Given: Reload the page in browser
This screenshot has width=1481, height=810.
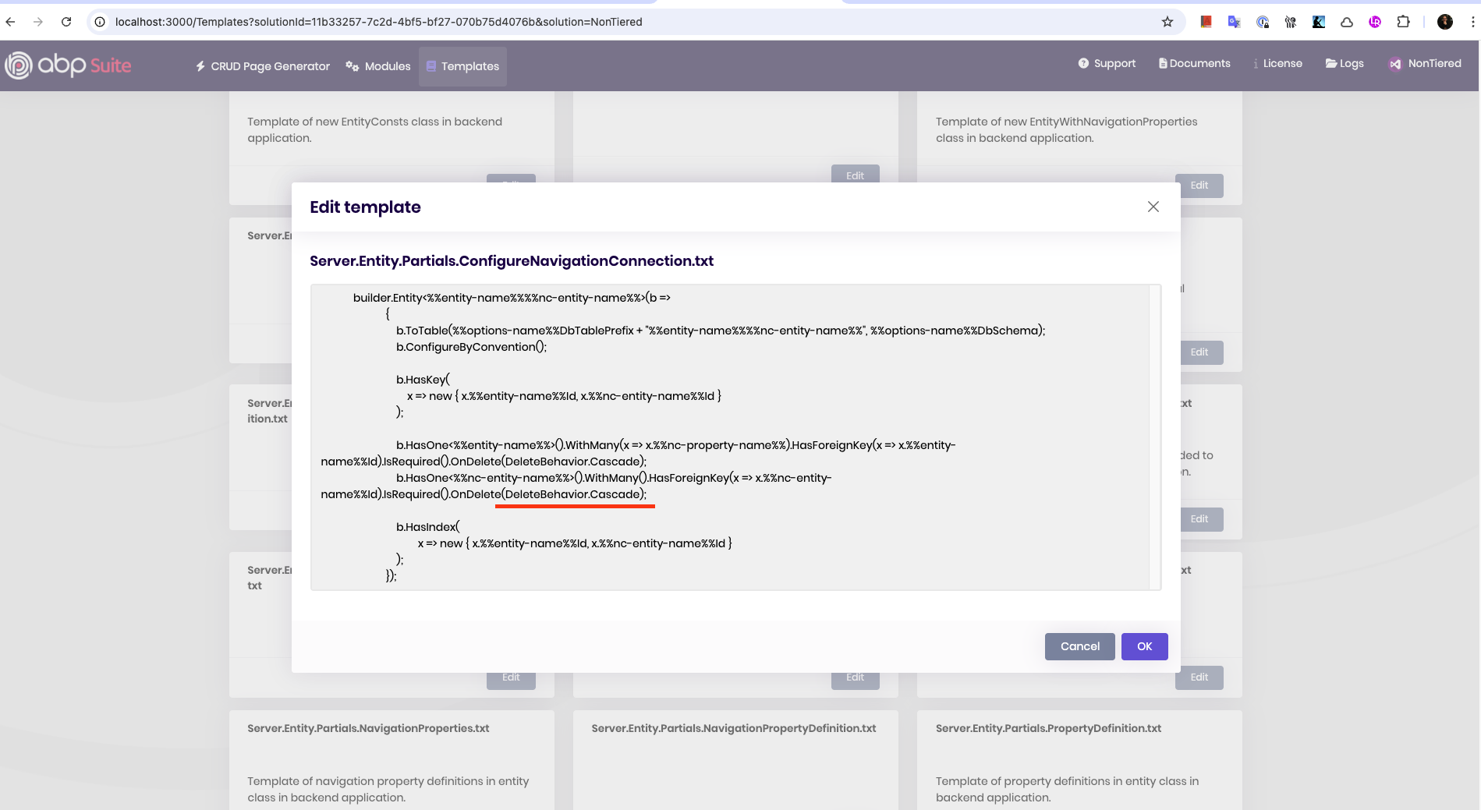Looking at the screenshot, I should click(x=66, y=22).
